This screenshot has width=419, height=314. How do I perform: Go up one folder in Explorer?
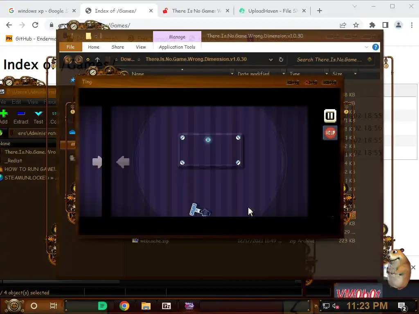coord(97,60)
